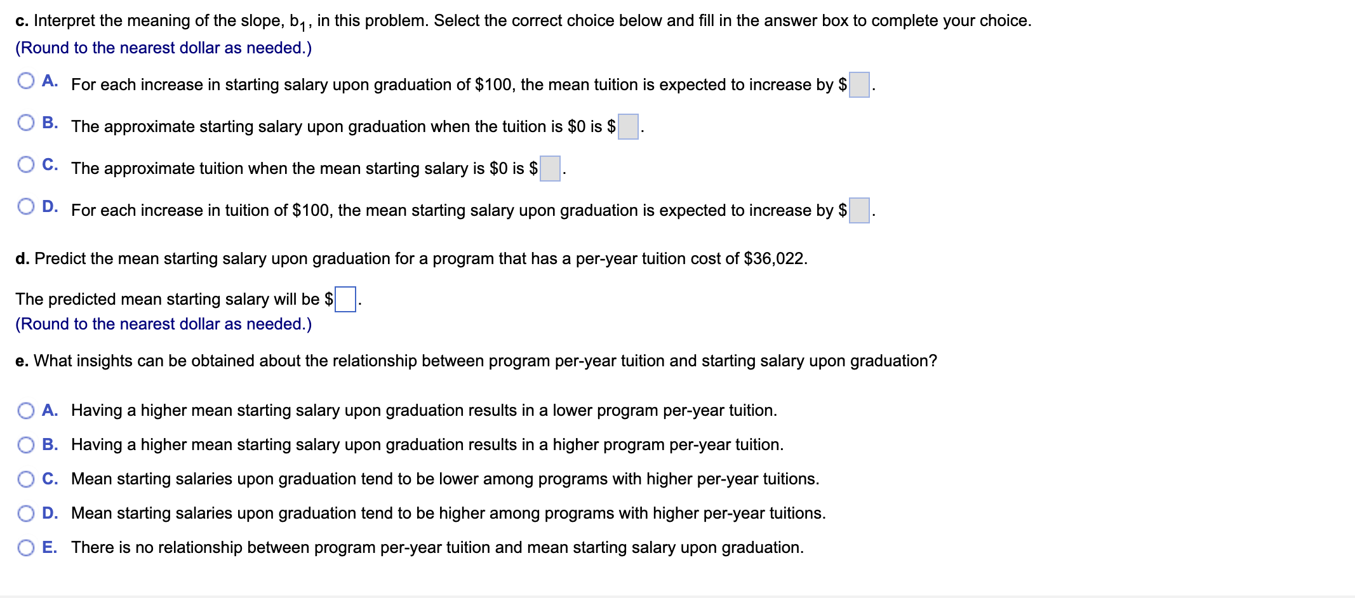Select answer E stating there is no relationship
Screen dimensions: 1355x598
tap(25, 547)
